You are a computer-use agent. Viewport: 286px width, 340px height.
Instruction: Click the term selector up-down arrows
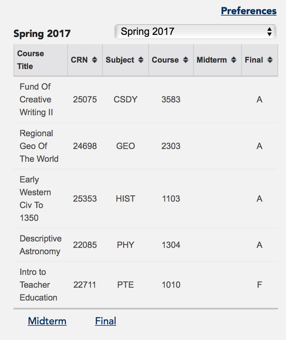[269, 32]
